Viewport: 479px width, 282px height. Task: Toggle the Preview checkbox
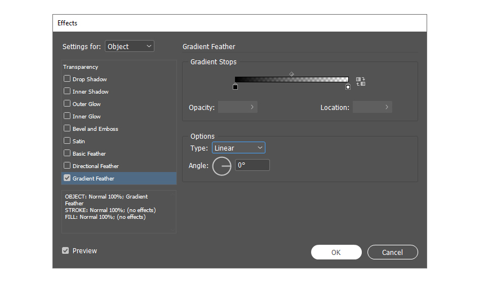65,250
